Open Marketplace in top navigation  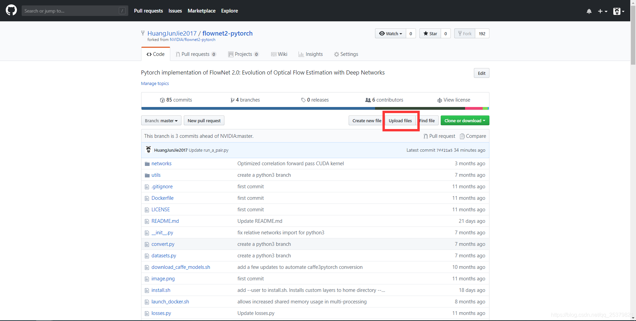click(x=201, y=11)
